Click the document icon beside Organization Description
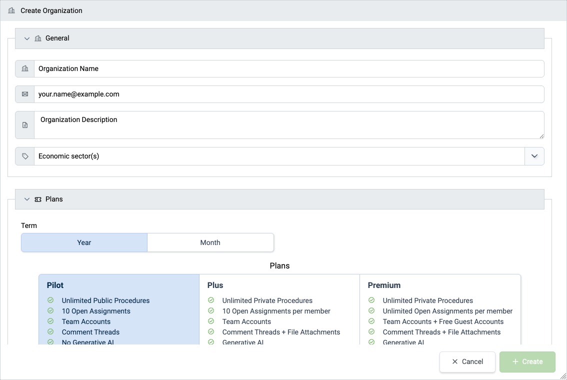This screenshot has height=380, width=567. [x=25, y=125]
